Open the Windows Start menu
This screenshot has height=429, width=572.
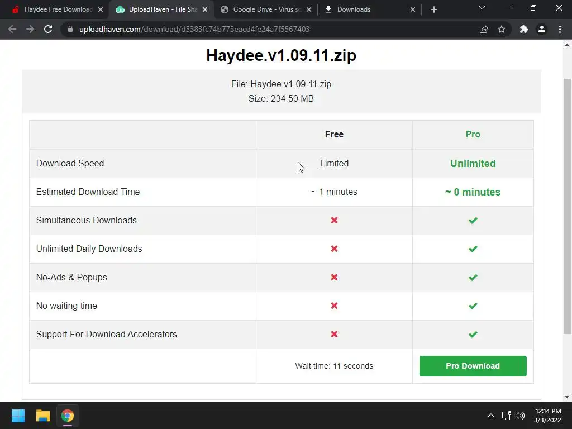pyautogui.click(x=18, y=416)
